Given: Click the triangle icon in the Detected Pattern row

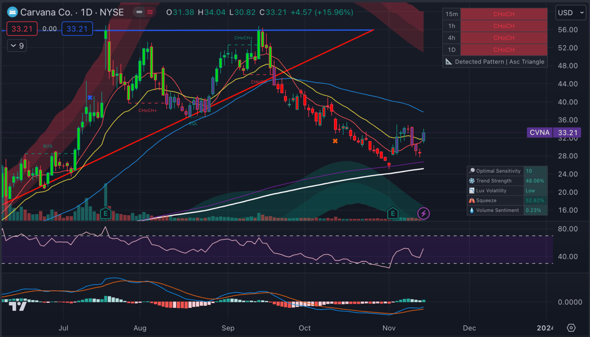Looking at the screenshot, I should point(448,62).
